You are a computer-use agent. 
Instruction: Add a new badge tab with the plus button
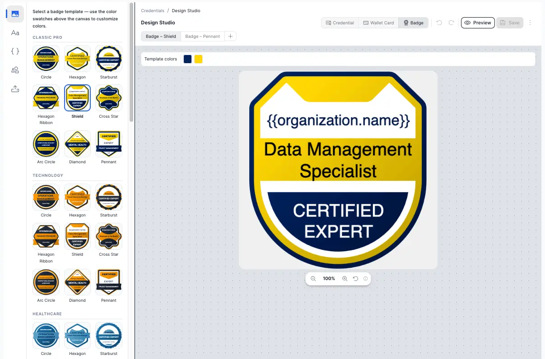tap(230, 36)
